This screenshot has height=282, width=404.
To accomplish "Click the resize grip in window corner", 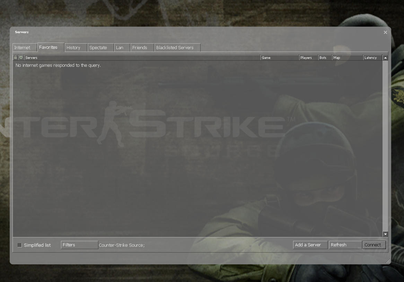I will pos(388,261).
